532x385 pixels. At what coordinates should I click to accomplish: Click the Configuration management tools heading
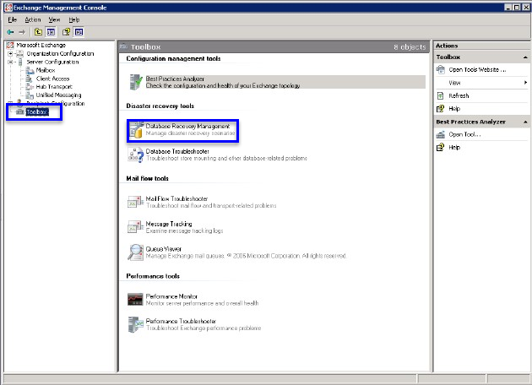pyautogui.click(x=173, y=59)
